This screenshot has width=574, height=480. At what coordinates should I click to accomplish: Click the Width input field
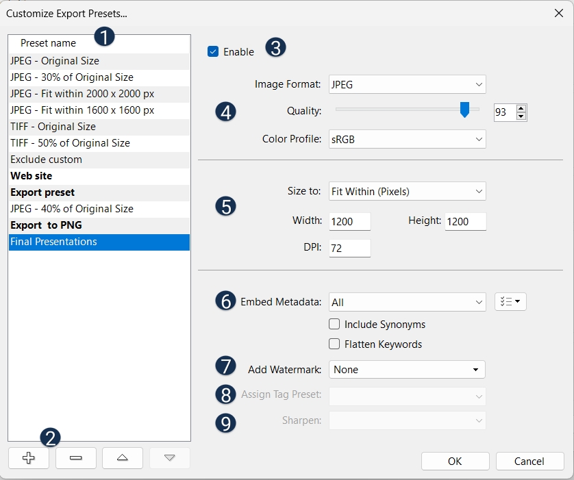click(x=349, y=222)
